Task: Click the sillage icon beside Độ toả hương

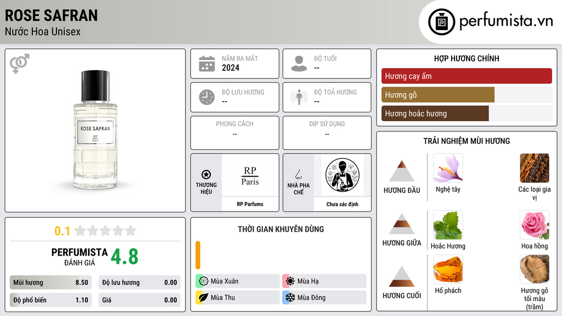Action: (299, 97)
